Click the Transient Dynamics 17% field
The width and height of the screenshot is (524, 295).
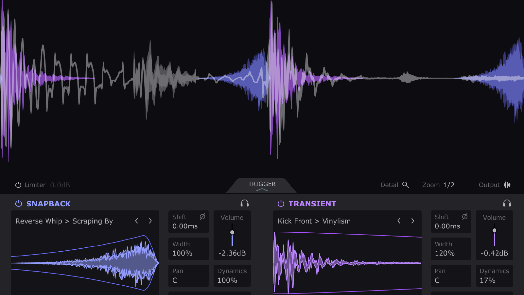tap(494, 276)
